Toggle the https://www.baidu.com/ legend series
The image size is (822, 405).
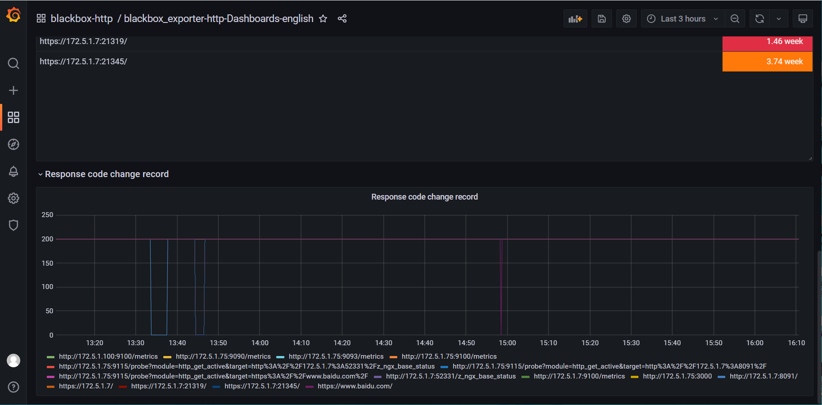355,386
